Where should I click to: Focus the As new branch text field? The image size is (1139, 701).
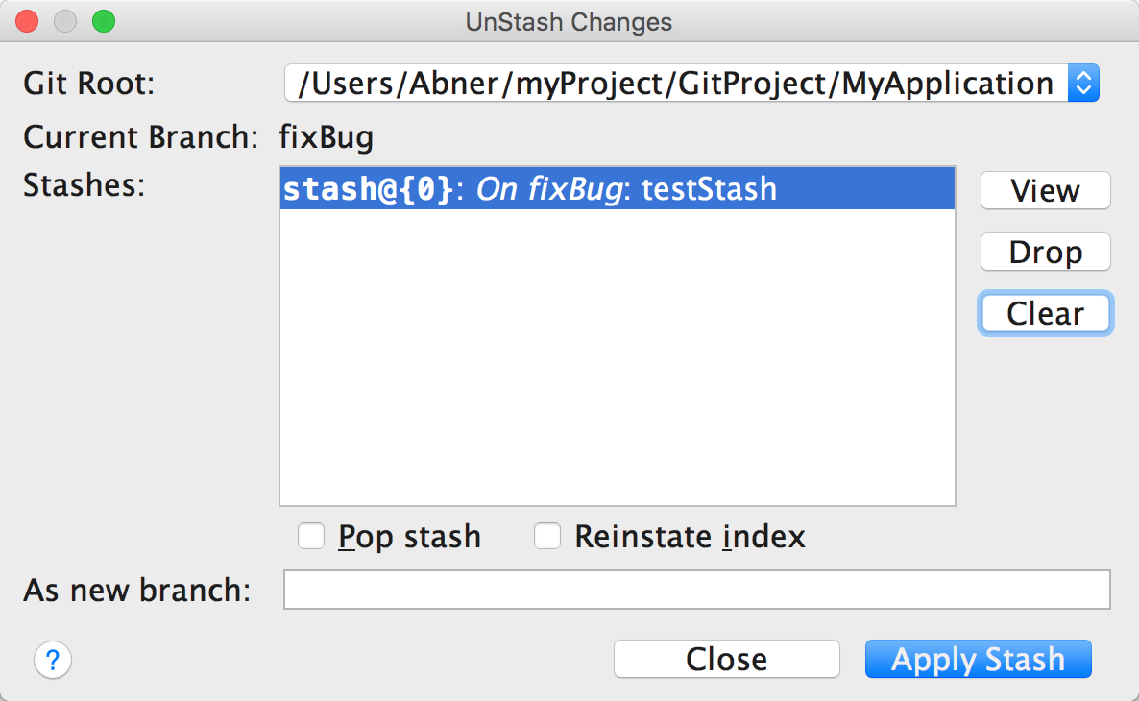tap(696, 590)
